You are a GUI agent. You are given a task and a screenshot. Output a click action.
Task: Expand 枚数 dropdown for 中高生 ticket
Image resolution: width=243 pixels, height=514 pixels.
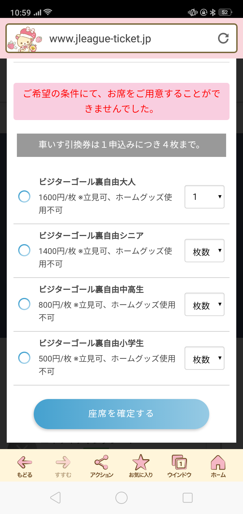click(x=205, y=304)
